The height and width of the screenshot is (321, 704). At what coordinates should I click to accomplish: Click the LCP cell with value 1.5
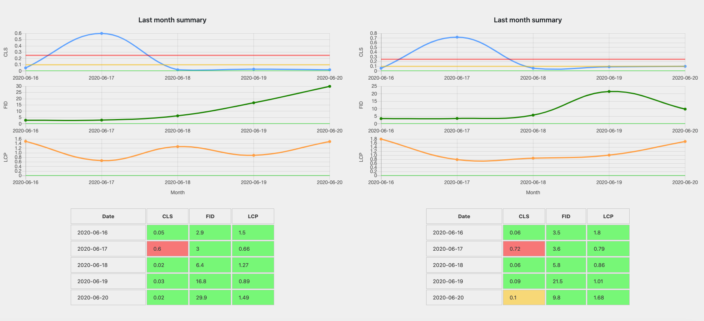253,232
